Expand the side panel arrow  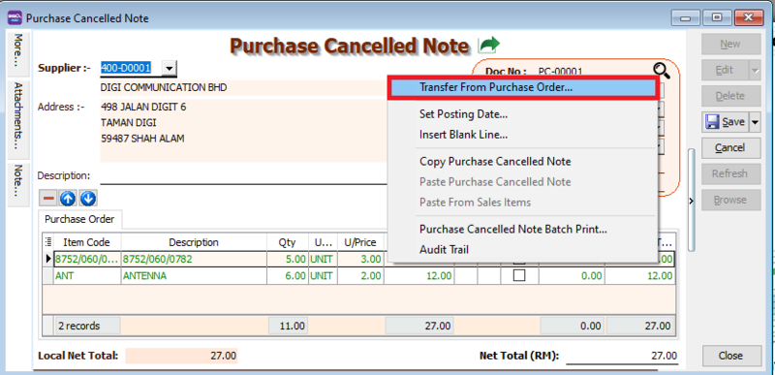(691, 201)
